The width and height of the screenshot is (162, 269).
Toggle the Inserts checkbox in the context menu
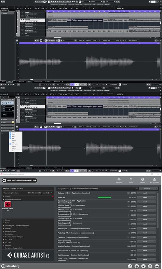10,135
